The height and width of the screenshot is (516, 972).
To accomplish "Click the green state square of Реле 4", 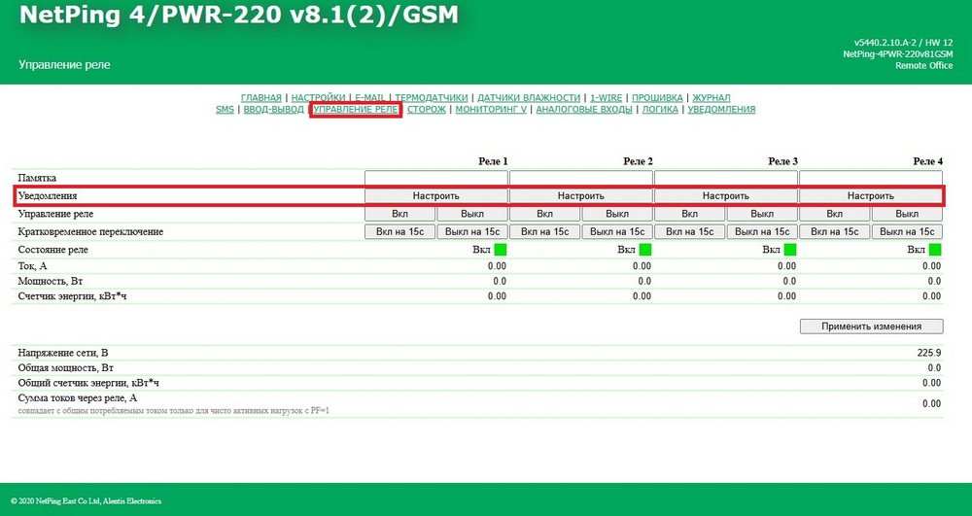I will [935, 250].
